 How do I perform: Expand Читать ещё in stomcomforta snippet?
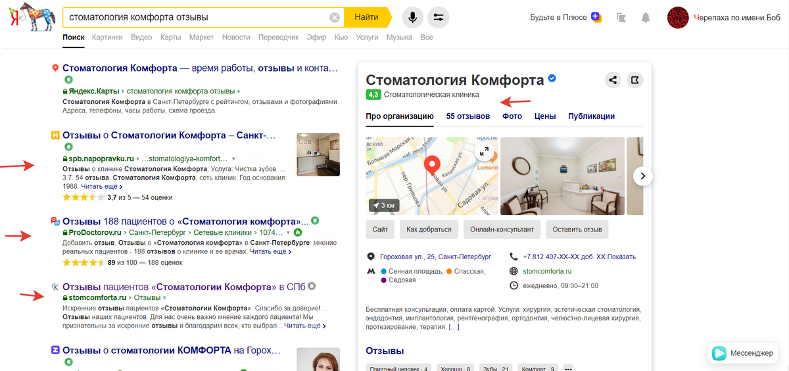tap(305, 326)
